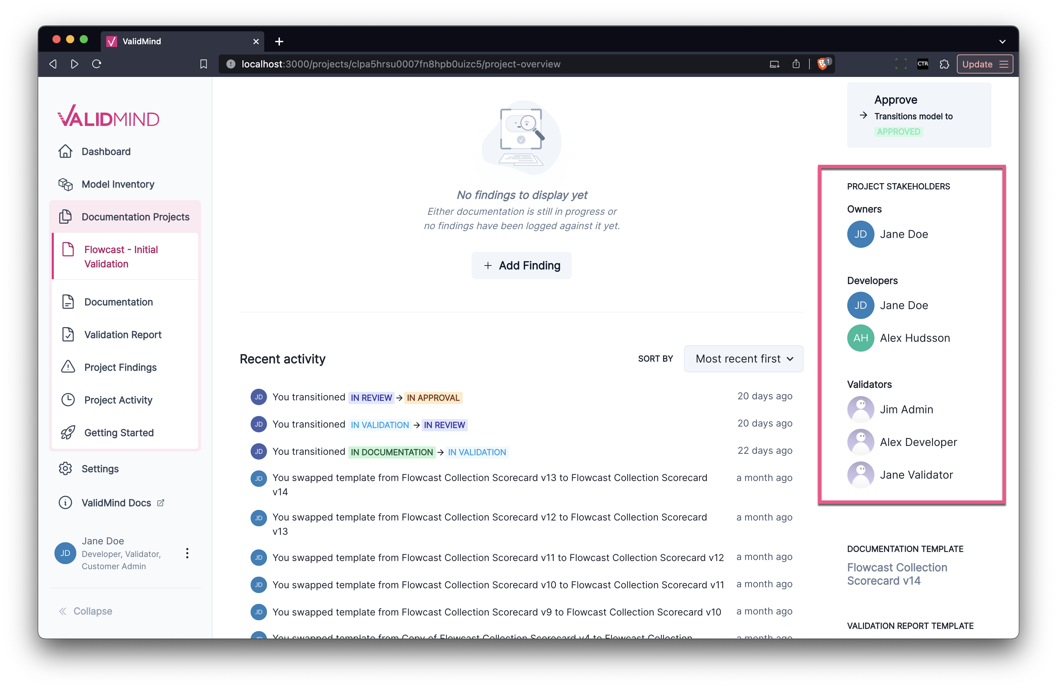1057x689 pixels.
Task: Open Settings via the gear icon
Action: (x=65, y=469)
